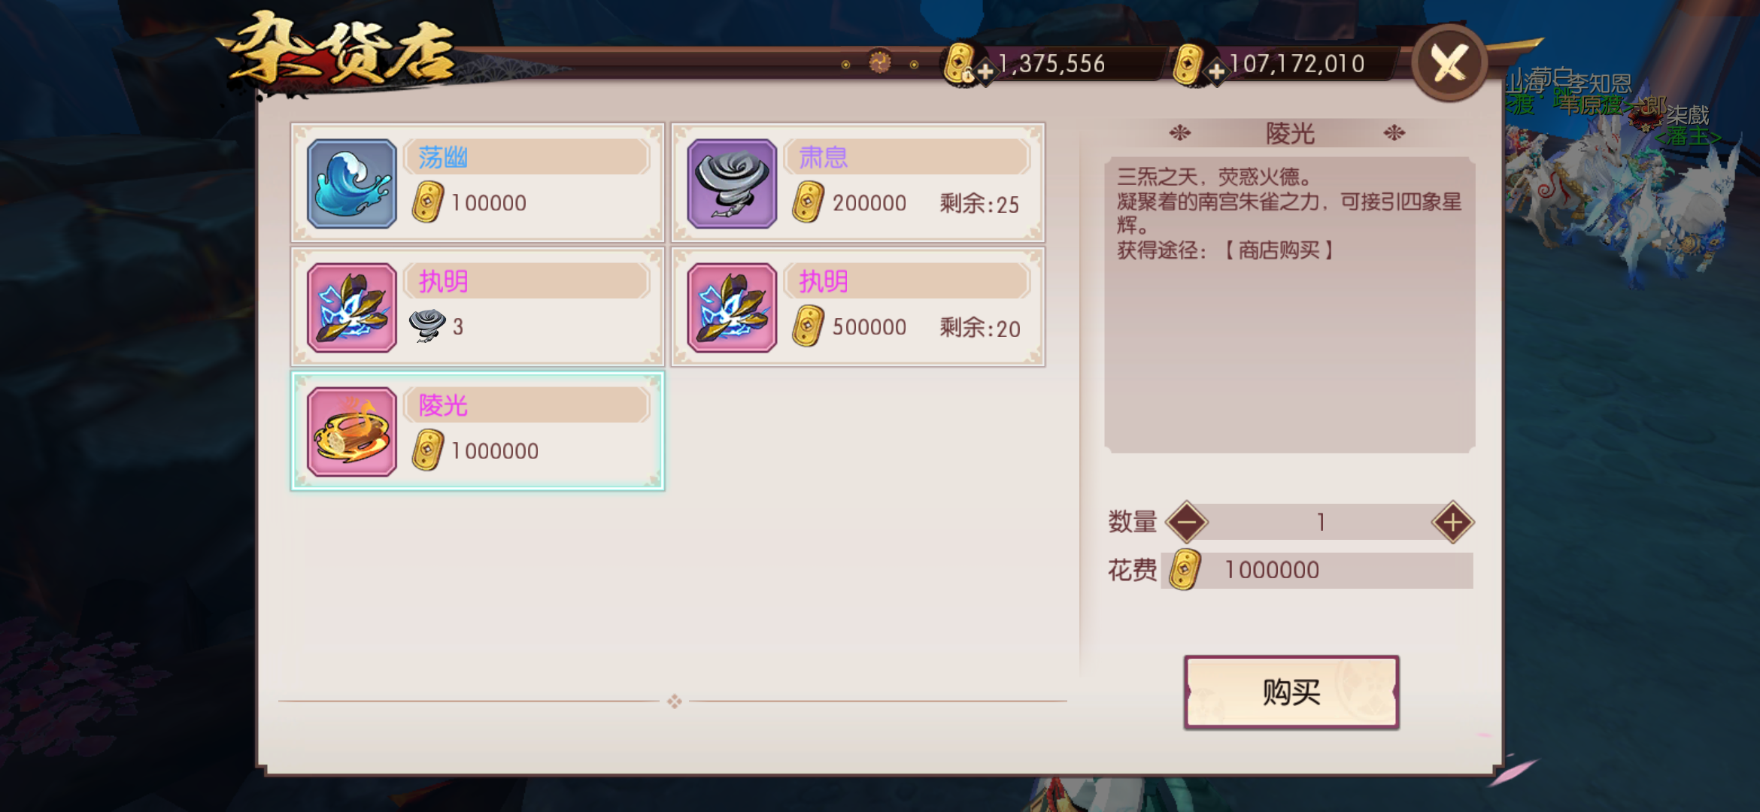The image size is (1760, 812).
Task: Click the tornado currency icon beside 3
Action: pyautogui.click(x=427, y=326)
